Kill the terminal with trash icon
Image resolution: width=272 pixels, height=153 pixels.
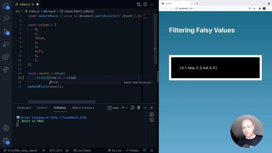point(139,108)
